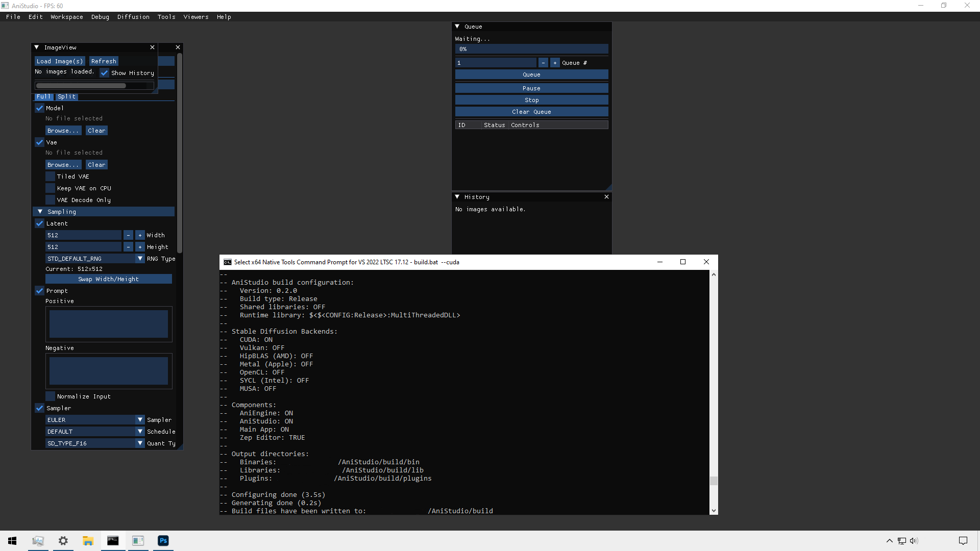The height and width of the screenshot is (551, 980).
Task: Open the Workspace menu
Action: coord(67,17)
